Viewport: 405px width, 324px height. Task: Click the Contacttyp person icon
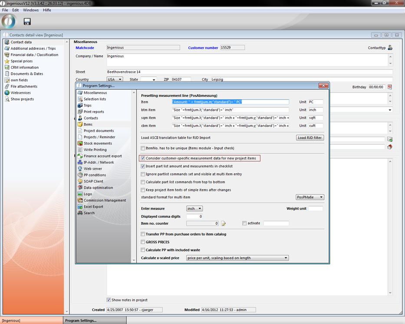tap(390, 48)
